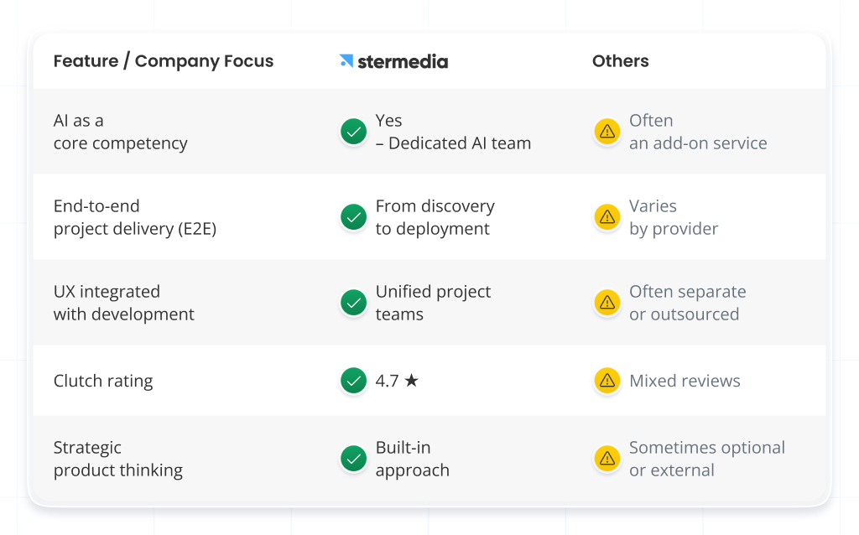Select the 'Others' column header

(620, 60)
